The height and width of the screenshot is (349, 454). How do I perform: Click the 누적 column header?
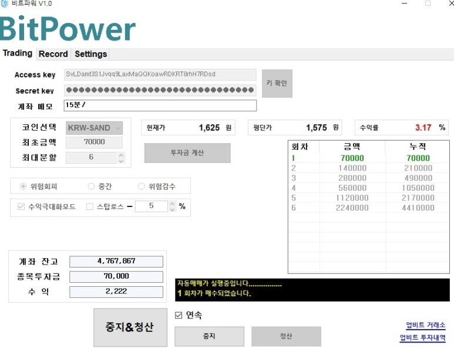[417, 147]
